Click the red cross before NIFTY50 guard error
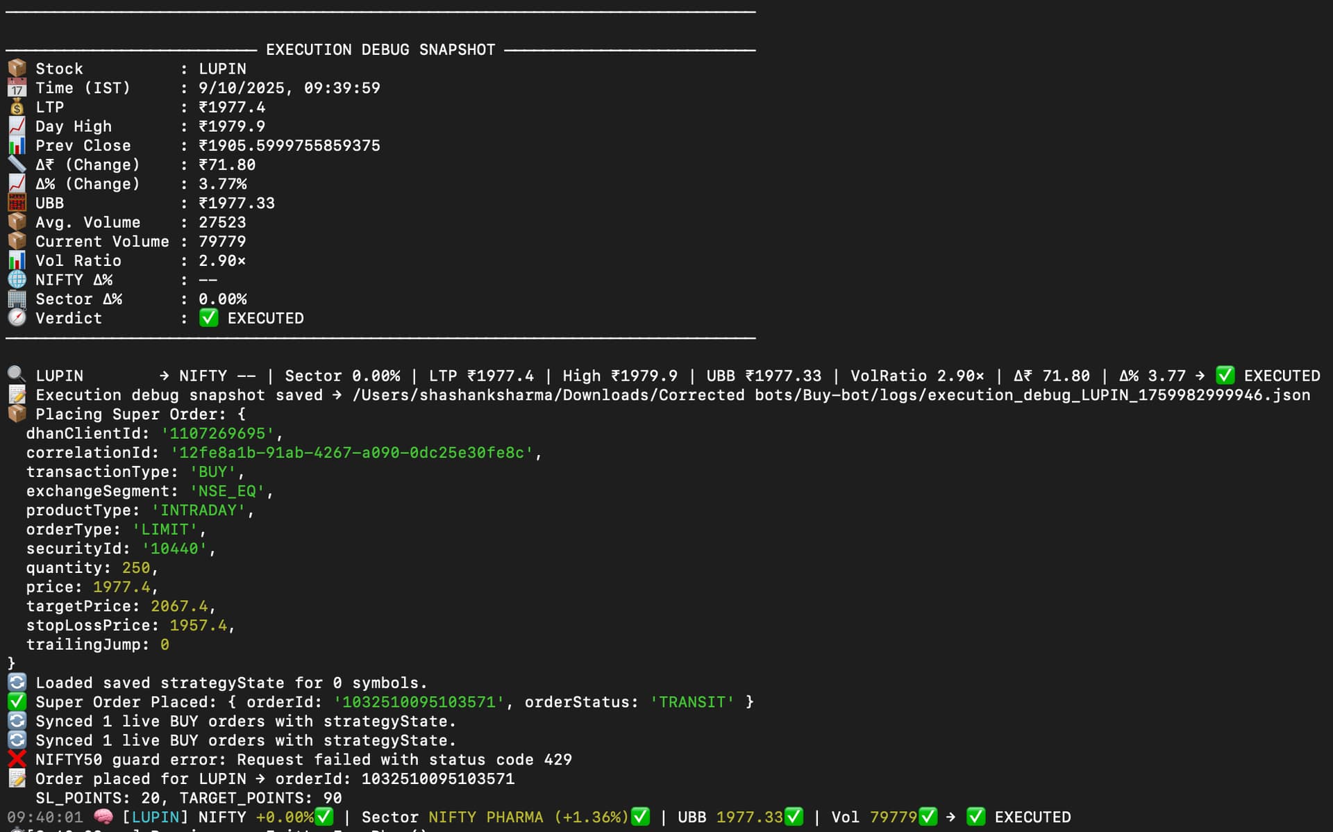The height and width of the screenshot is (832, 1333). pos(17,759)
